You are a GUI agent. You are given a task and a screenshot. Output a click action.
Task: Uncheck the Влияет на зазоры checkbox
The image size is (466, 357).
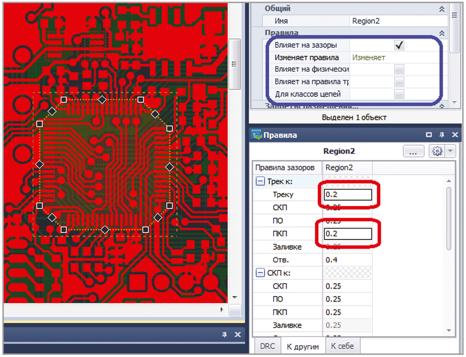tap(399, 45)
